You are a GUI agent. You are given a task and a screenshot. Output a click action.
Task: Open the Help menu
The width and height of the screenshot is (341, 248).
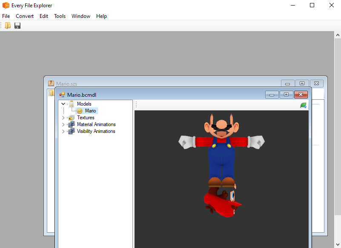point(101,16)
